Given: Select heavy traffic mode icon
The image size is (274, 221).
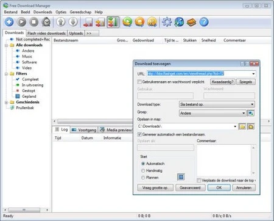Looking at the screenshot, I should pyautogui.click(x=113, y=22).
